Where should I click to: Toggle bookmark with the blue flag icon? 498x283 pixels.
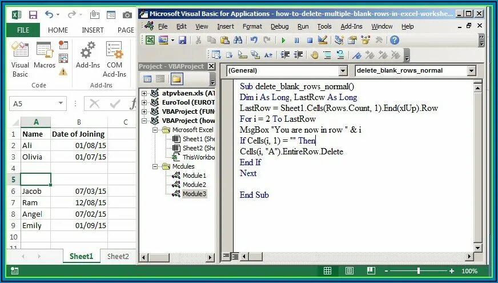pos(357,55)
